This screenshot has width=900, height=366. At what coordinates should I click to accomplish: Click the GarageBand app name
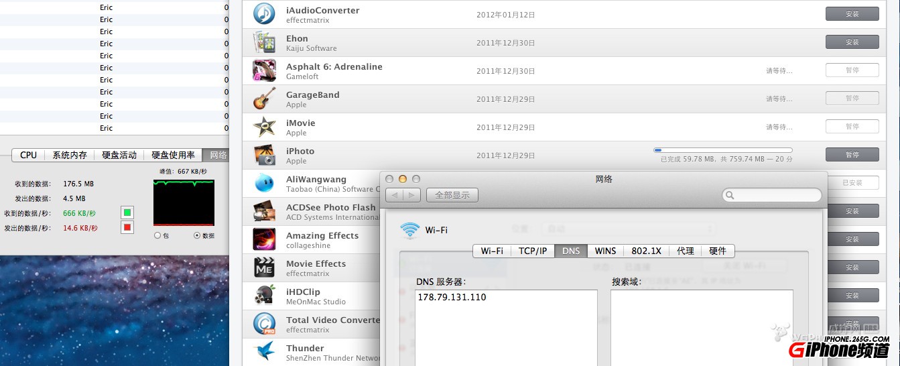tap(313, 95)
